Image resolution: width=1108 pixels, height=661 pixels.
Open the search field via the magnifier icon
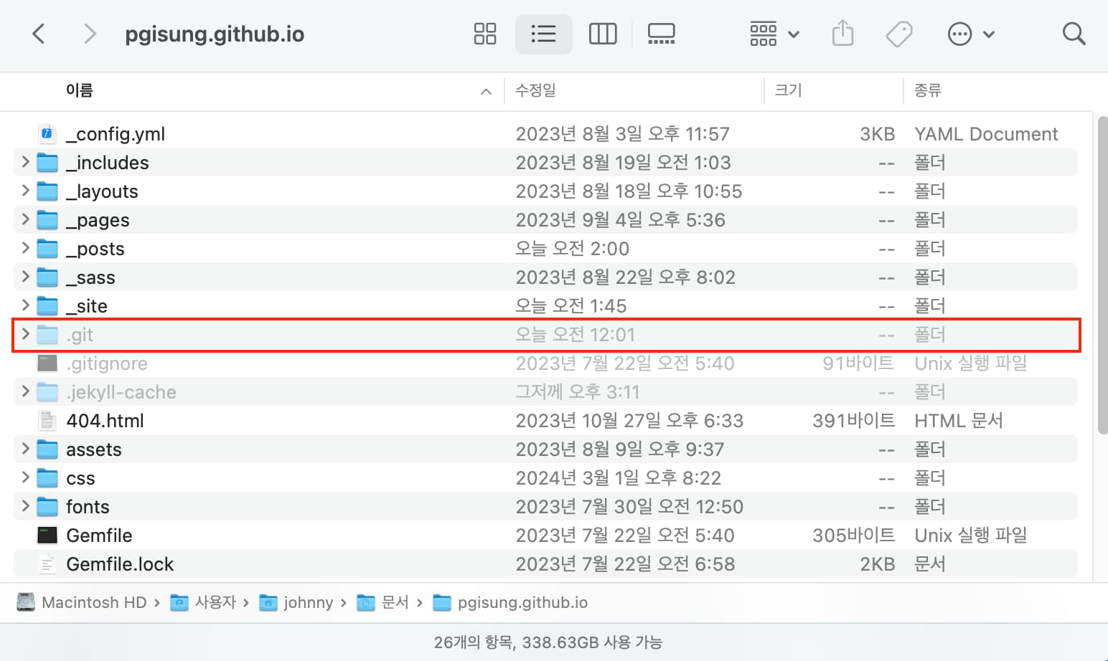pyautogui.click(x=1074, y=34)
